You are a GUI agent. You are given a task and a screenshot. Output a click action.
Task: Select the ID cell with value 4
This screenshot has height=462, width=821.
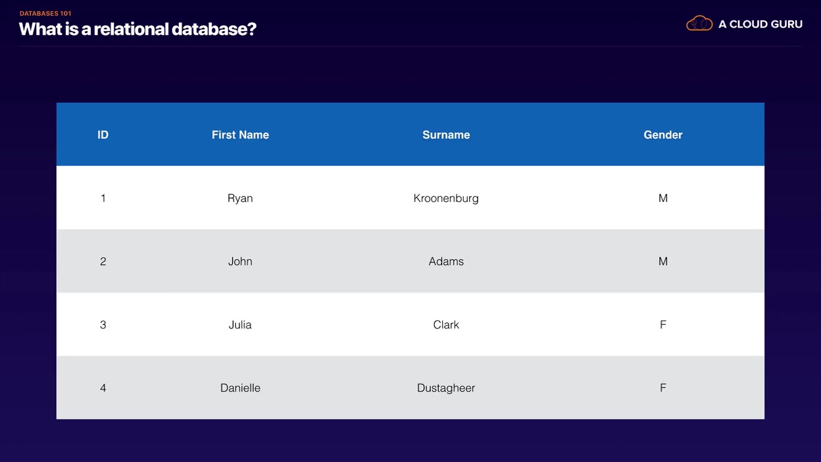pos(103,388)
